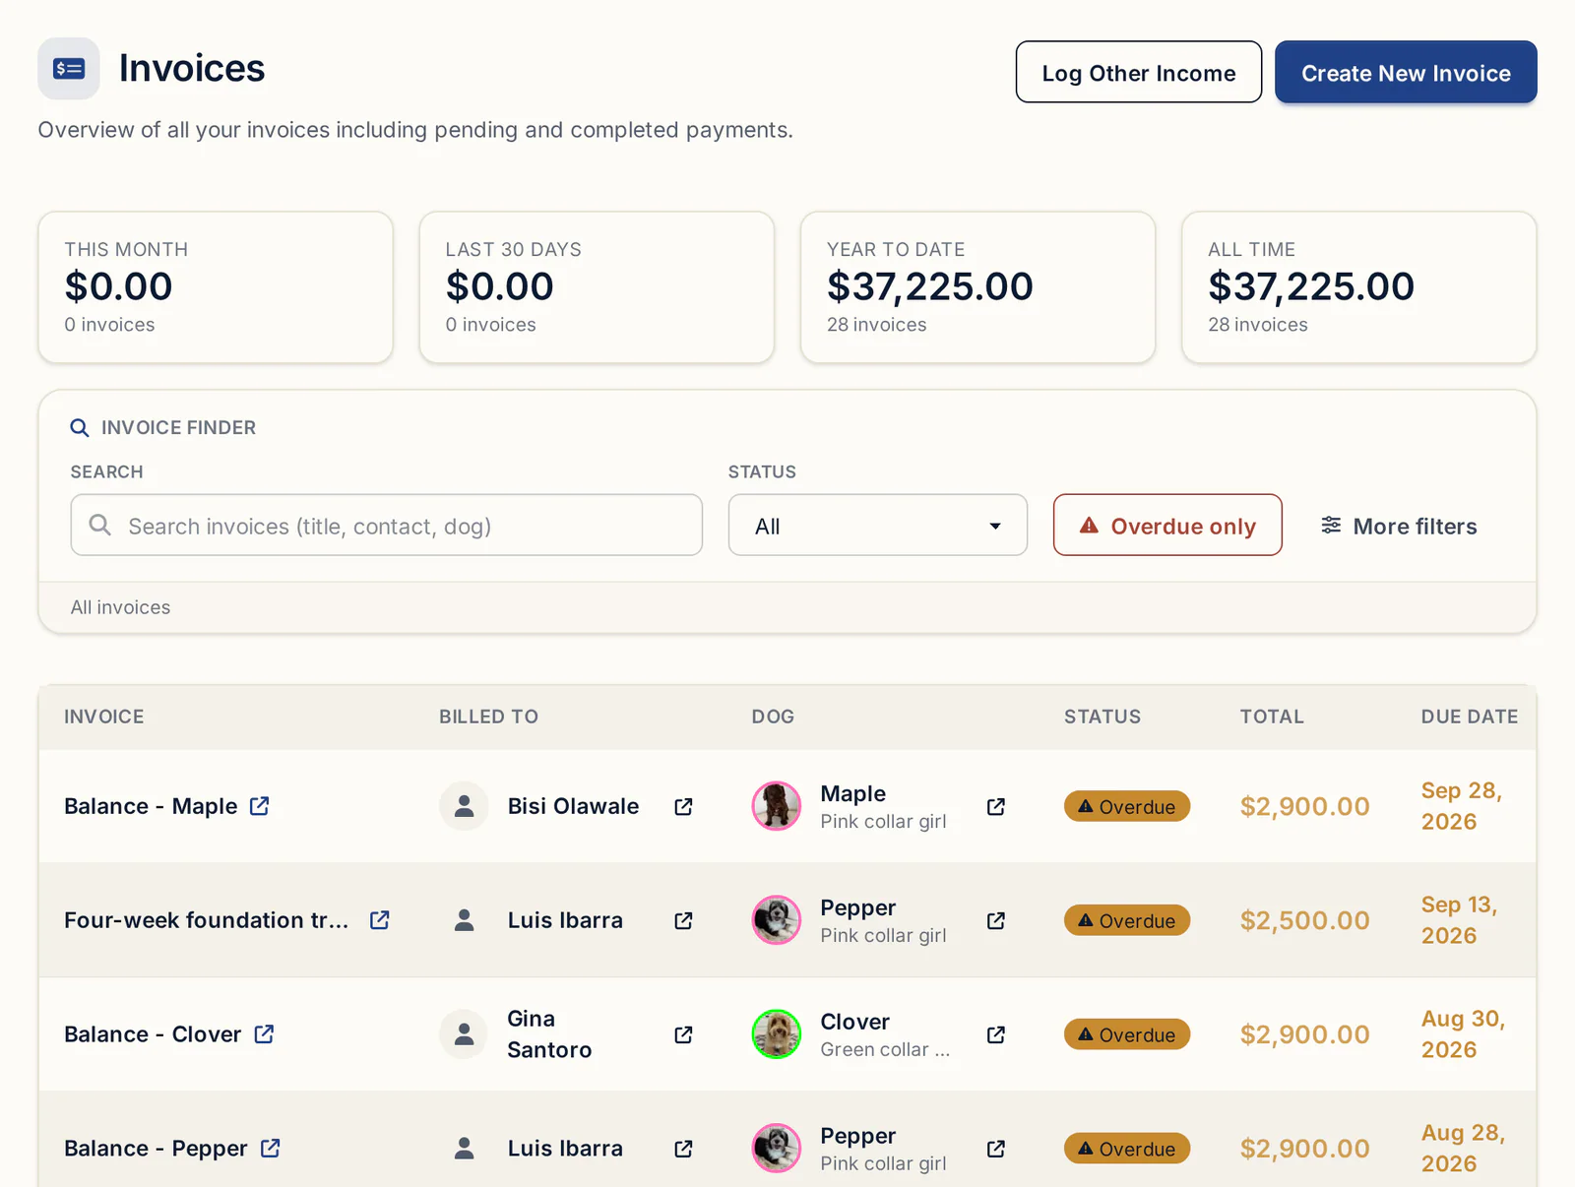Click the Total column header
The image size is (1575, 1187).
point(1272,717)
